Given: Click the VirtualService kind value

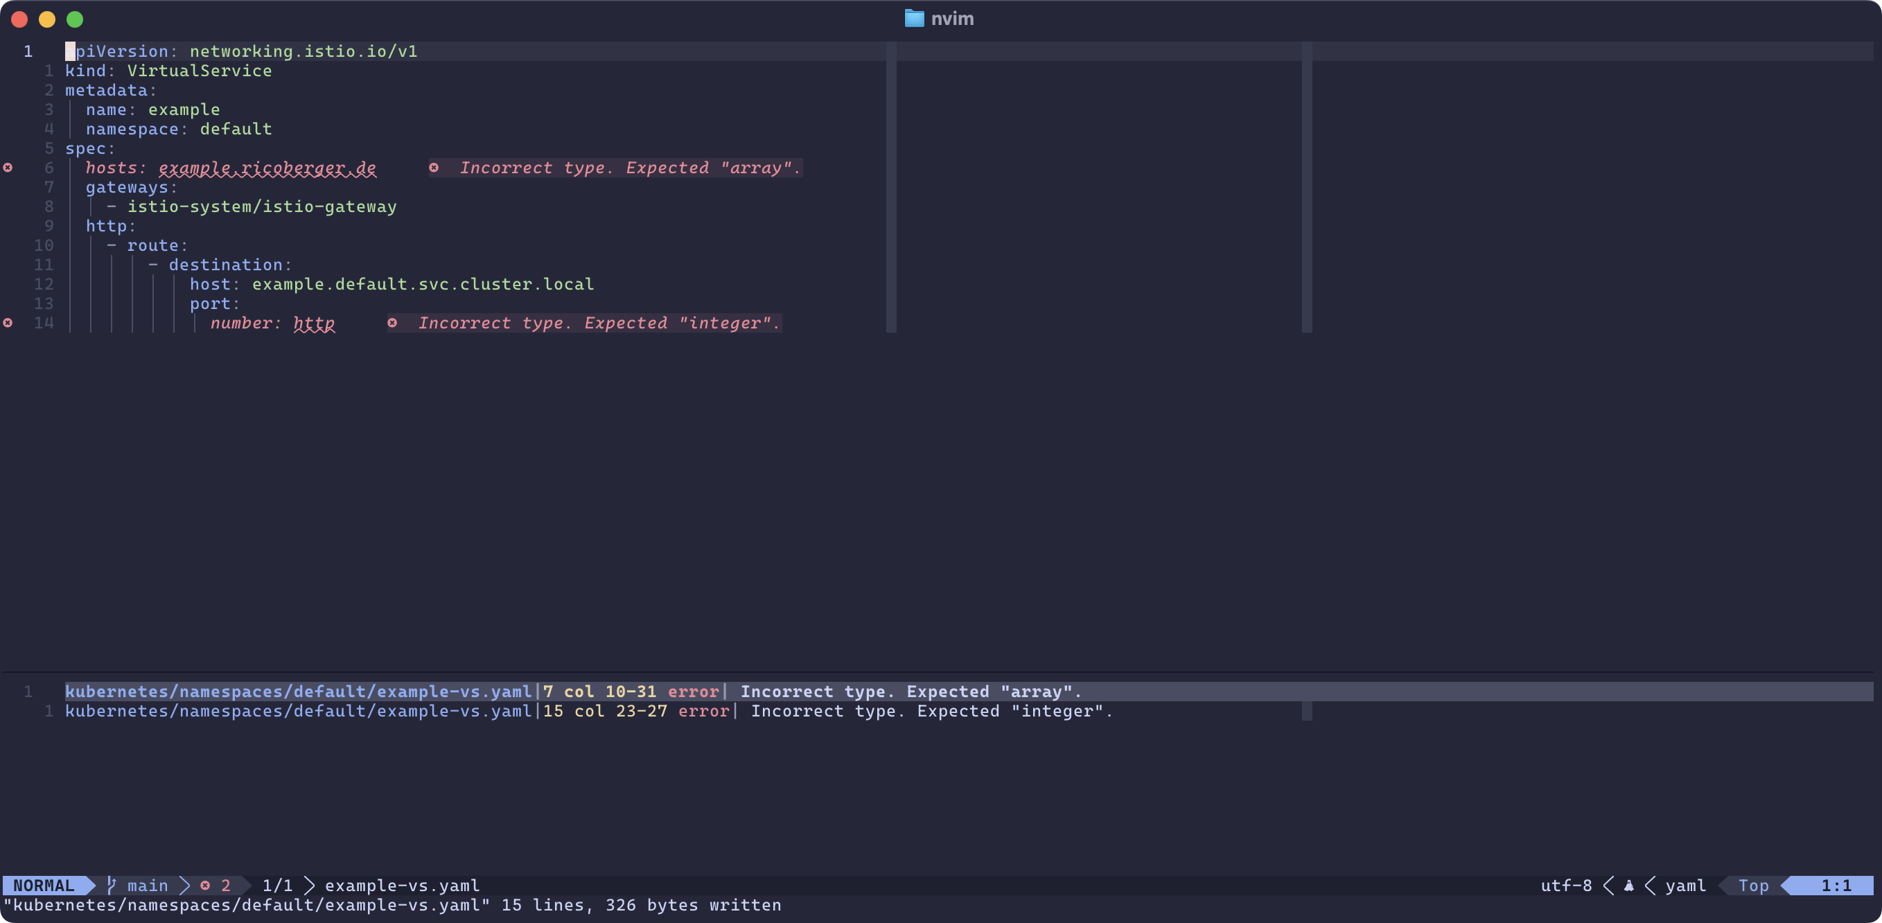Looking at the screenshot, I should click(200, 71).
